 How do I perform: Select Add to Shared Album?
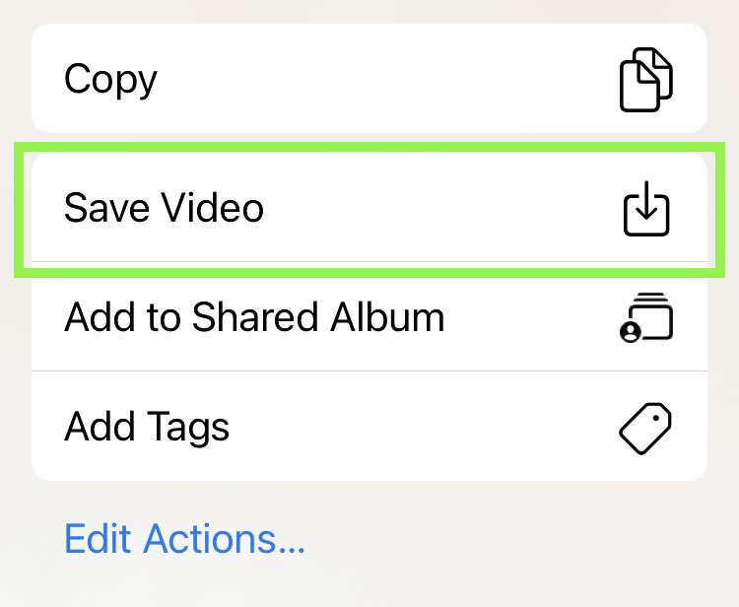369,317
